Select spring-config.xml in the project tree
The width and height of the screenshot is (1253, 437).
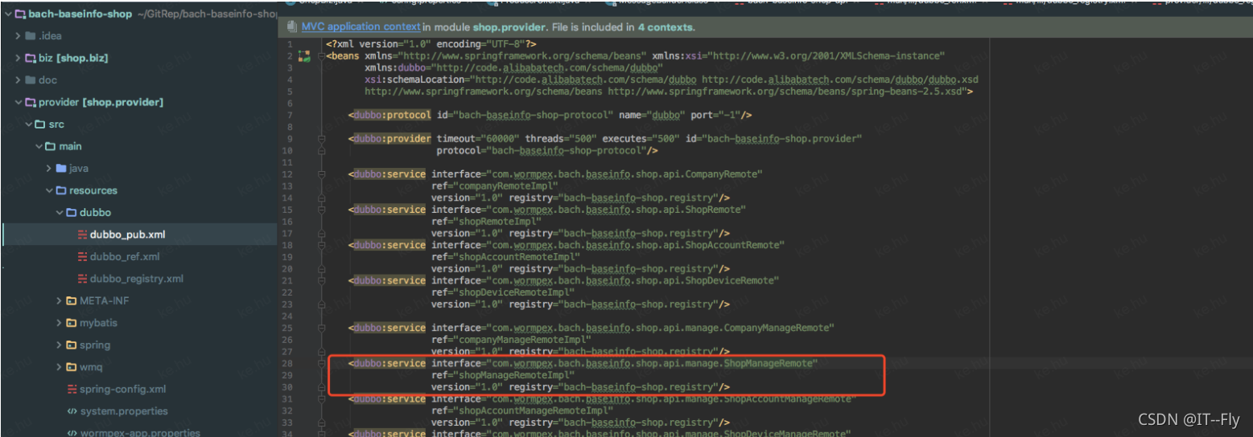[122, 389]
